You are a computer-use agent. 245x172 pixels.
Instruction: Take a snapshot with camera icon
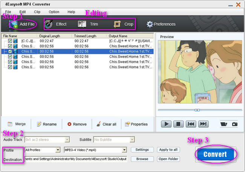point(235,124)
